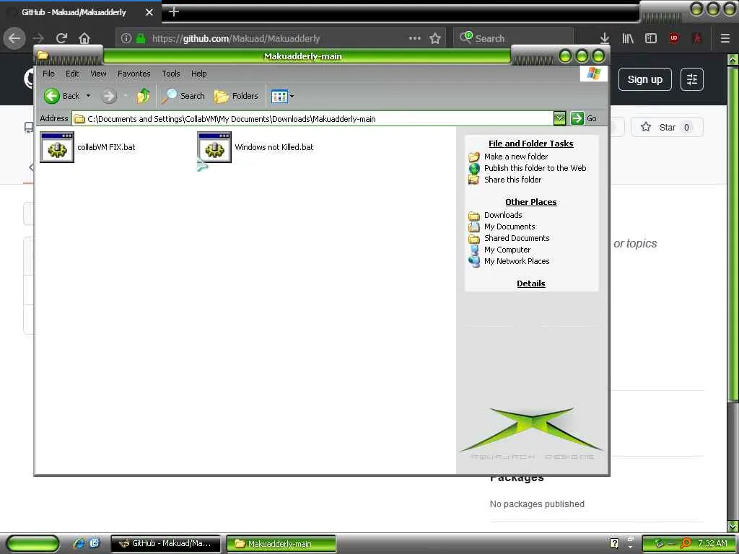The height and width of the screenshot is (554, 739).
Task: Open a new Firefox tab
Action: tap(173, 12)
